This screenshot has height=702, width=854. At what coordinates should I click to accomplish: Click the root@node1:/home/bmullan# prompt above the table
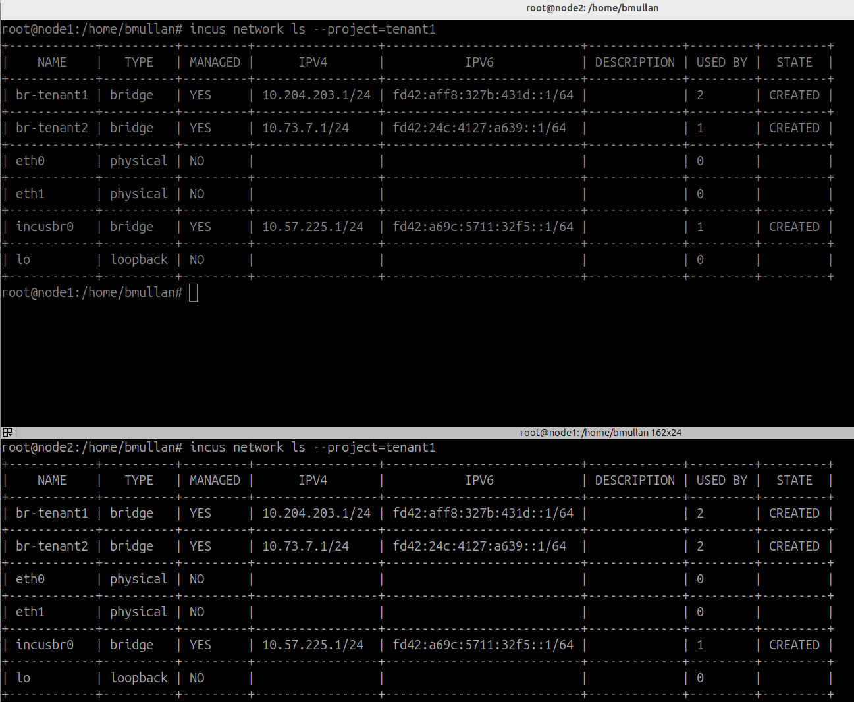click(x=92, y=29)
